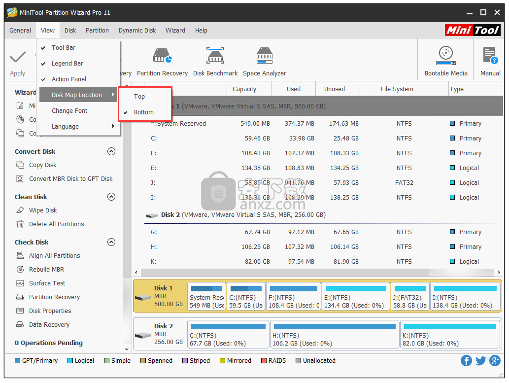Sort by the Capacity column header
The width and height of the screenshot is (509, 383).
tap(249, 89)
